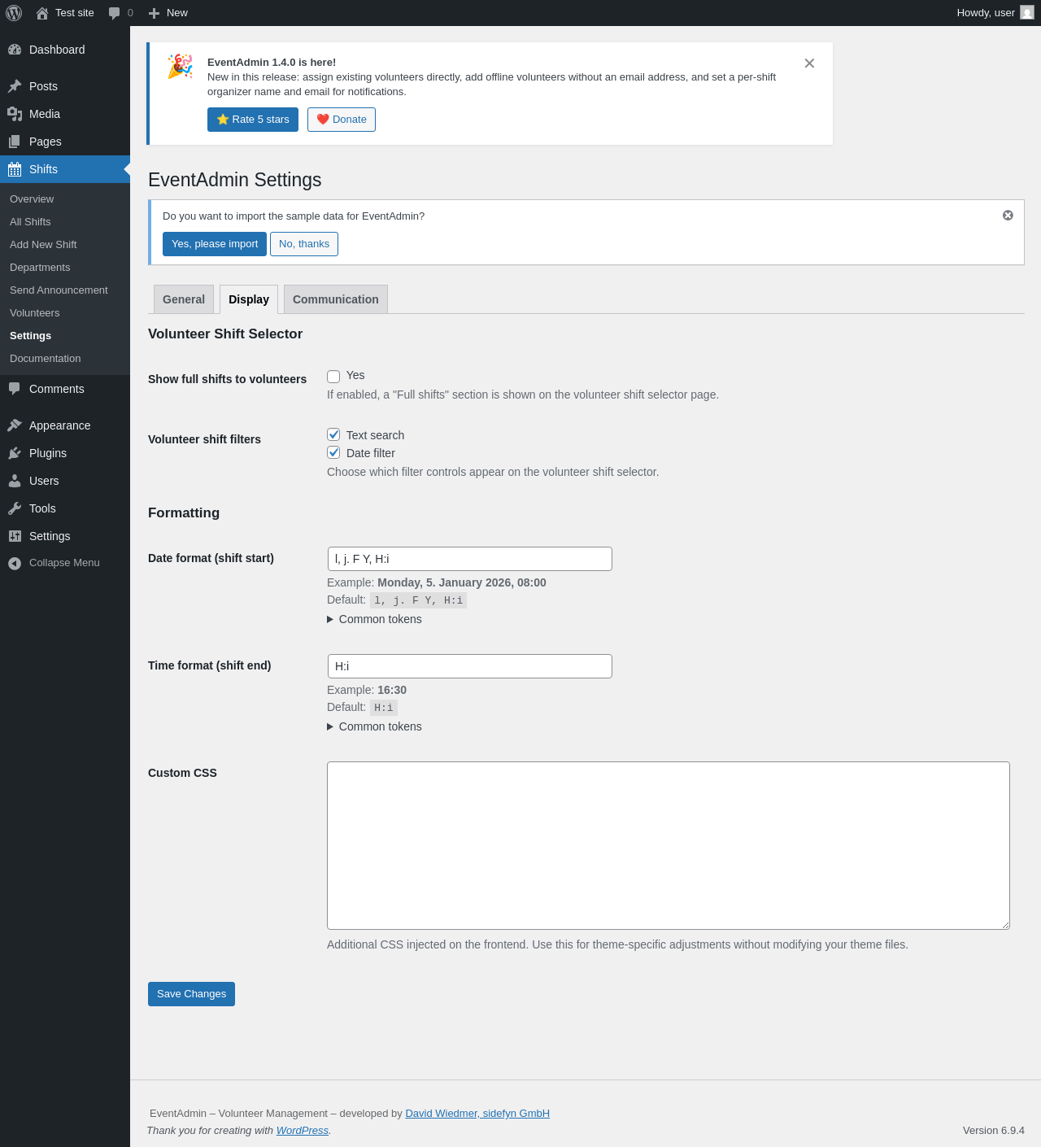The width and height of the screenshot is (1041, 1147).
Task: Open the WordPress footer link
Action: tap(303, 1131)
